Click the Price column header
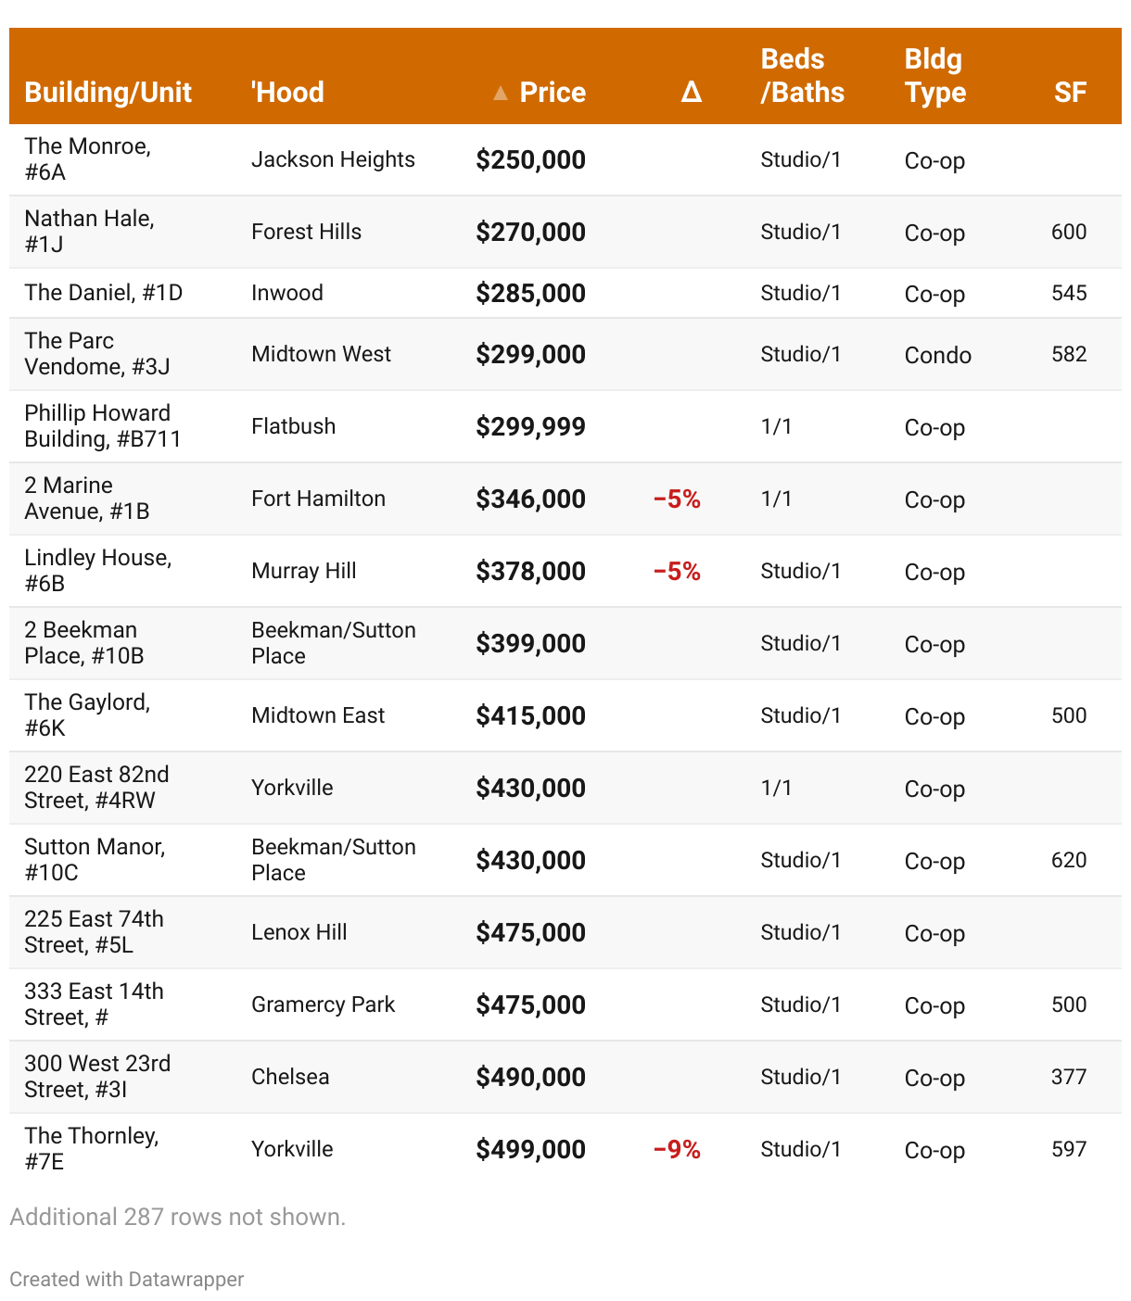The height and width of the screenshot is (1301, 1131). pyautogui.click(x=553, y=93)
